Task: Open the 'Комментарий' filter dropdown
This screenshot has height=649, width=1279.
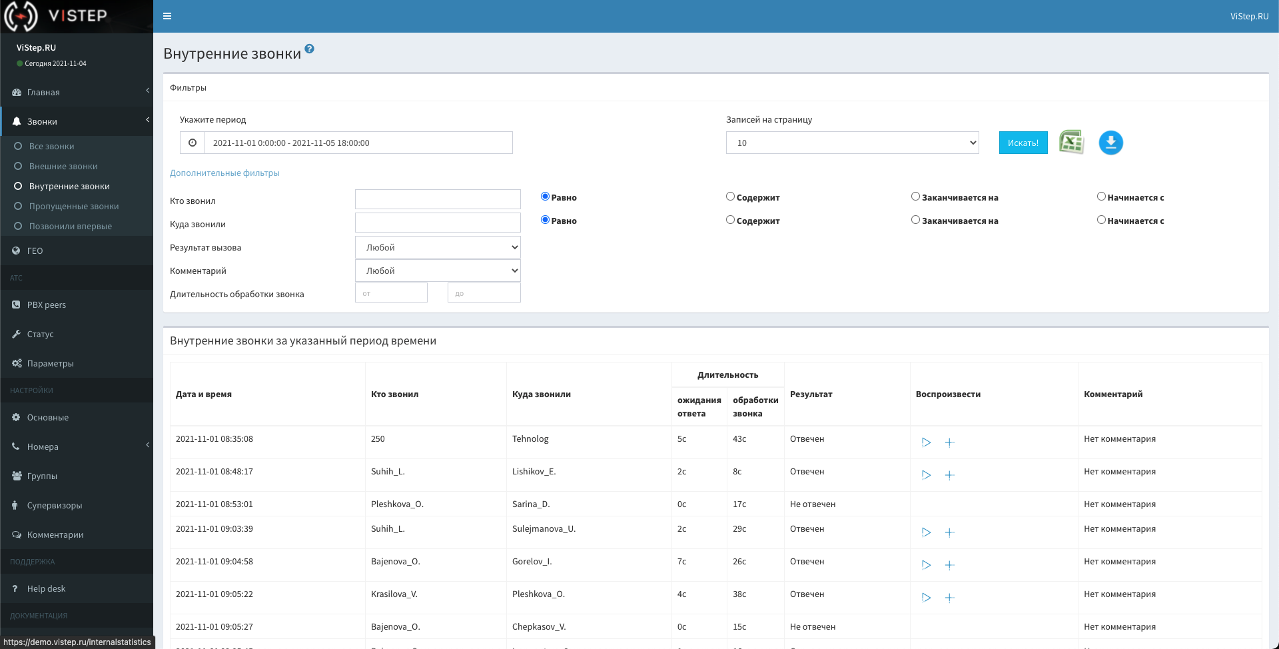Action: tap(438, 271)
